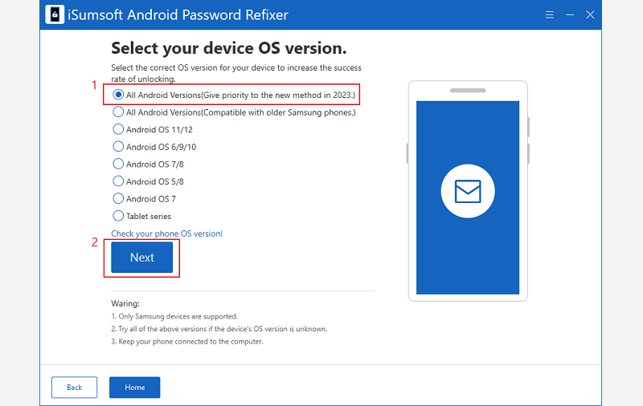Click the Next button
The height and width of the screenshot is (406, 643).
pyautogui.click(x=142, y=257)
